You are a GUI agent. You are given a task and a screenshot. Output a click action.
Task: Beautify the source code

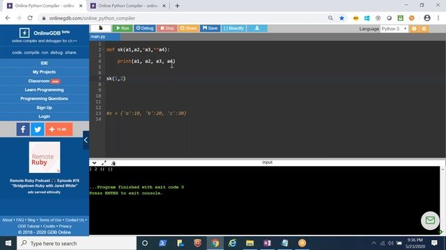coord(234,28)
